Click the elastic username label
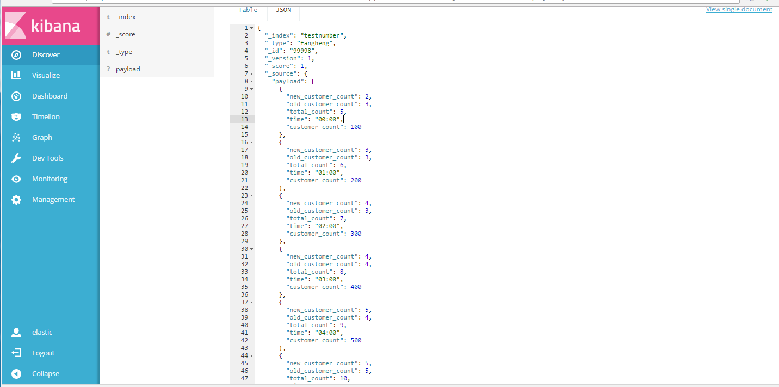The height and width of the screenshot is (387, 779). [x=42, y=332]
